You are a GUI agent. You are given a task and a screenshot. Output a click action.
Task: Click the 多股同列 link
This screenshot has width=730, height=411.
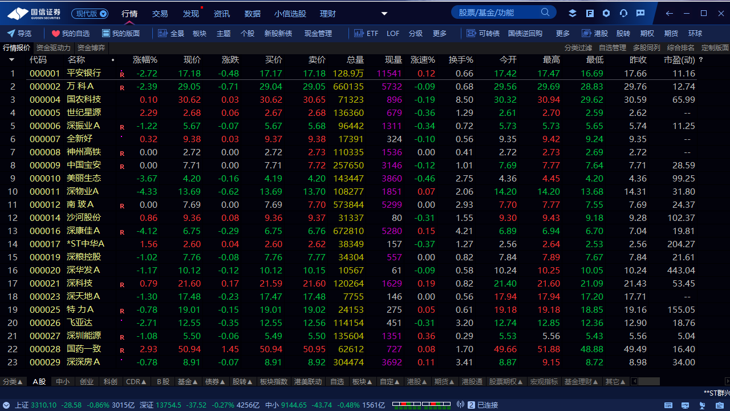[647, 48]
